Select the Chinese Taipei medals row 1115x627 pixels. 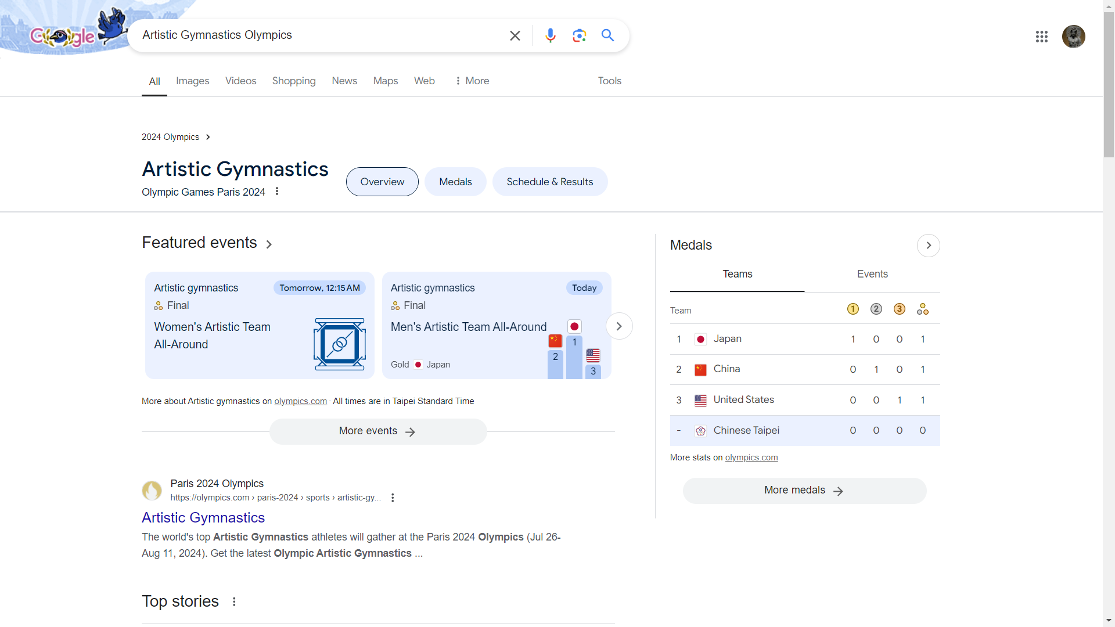pos(805,431)
